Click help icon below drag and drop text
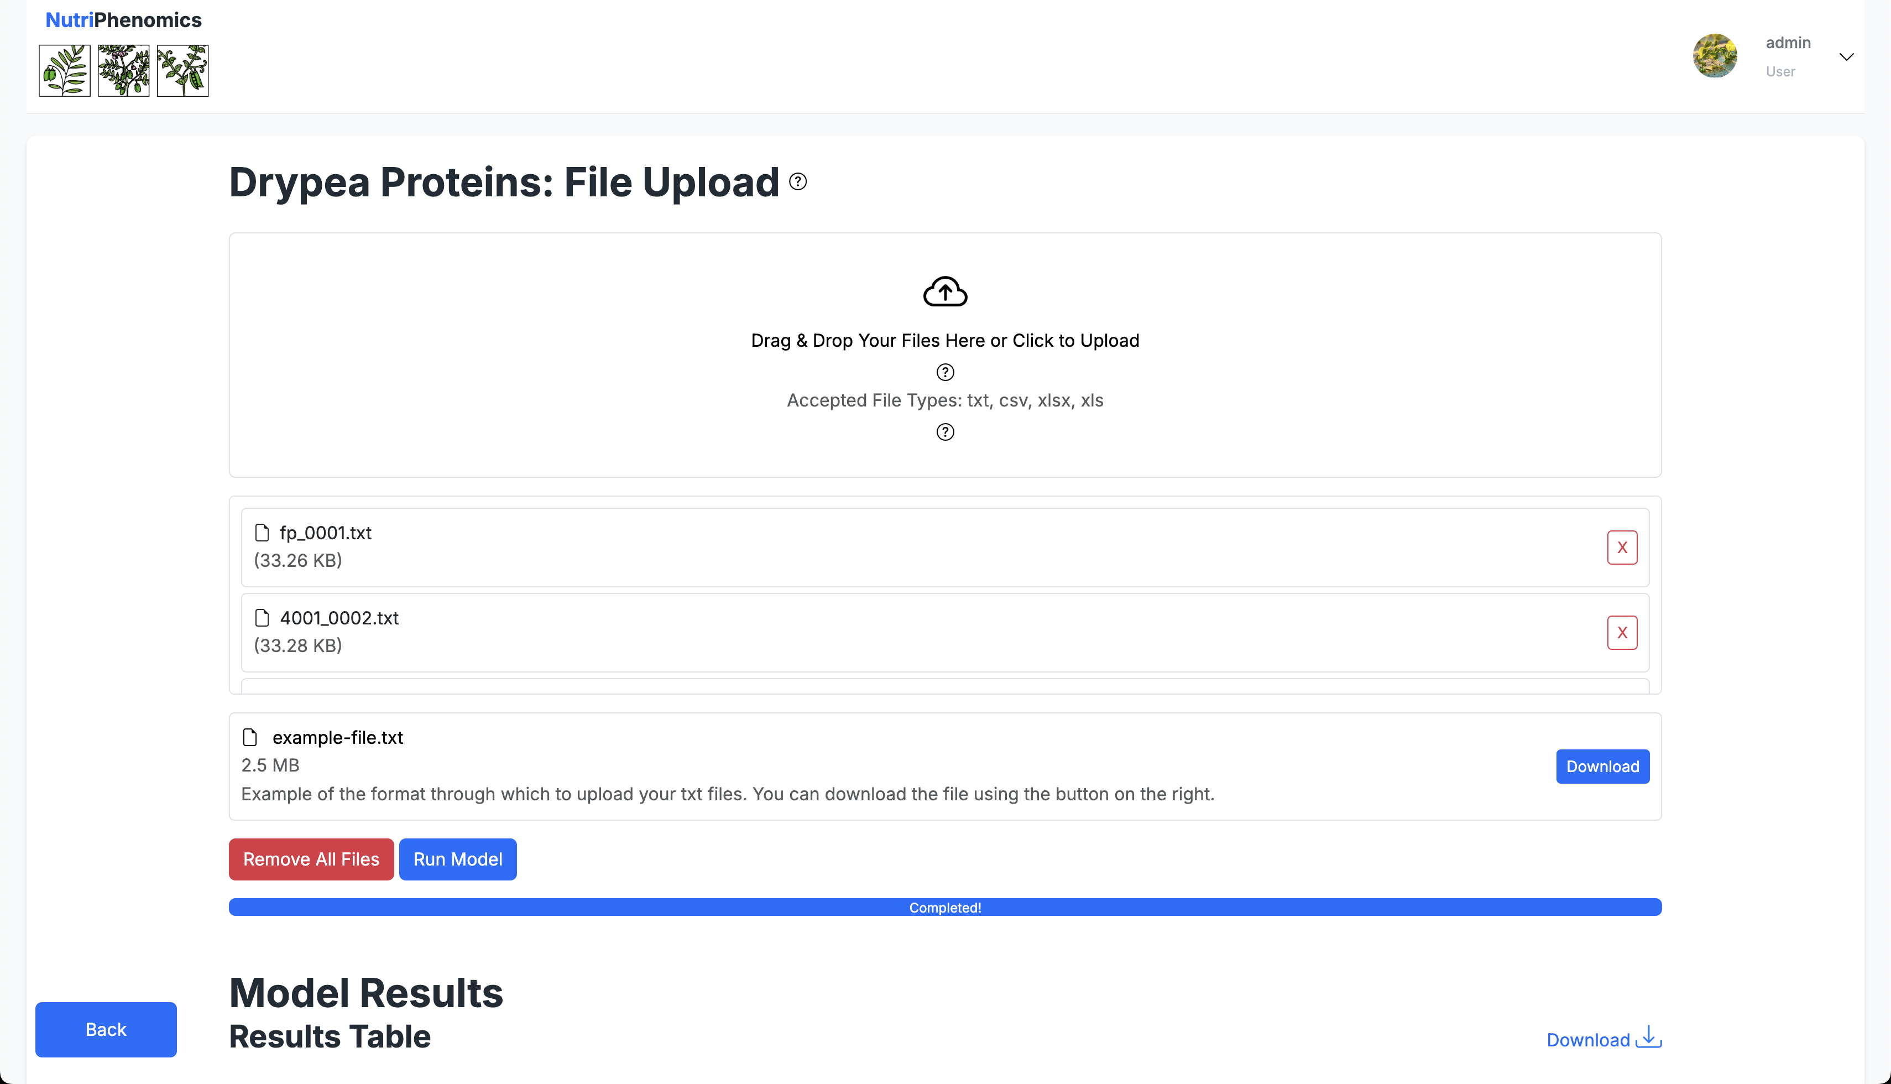This screenshot has width=1891, height=1084. 945,372
